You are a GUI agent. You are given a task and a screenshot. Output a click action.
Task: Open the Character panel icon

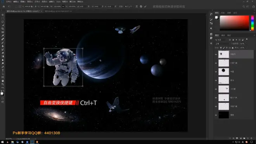(211, 43)
